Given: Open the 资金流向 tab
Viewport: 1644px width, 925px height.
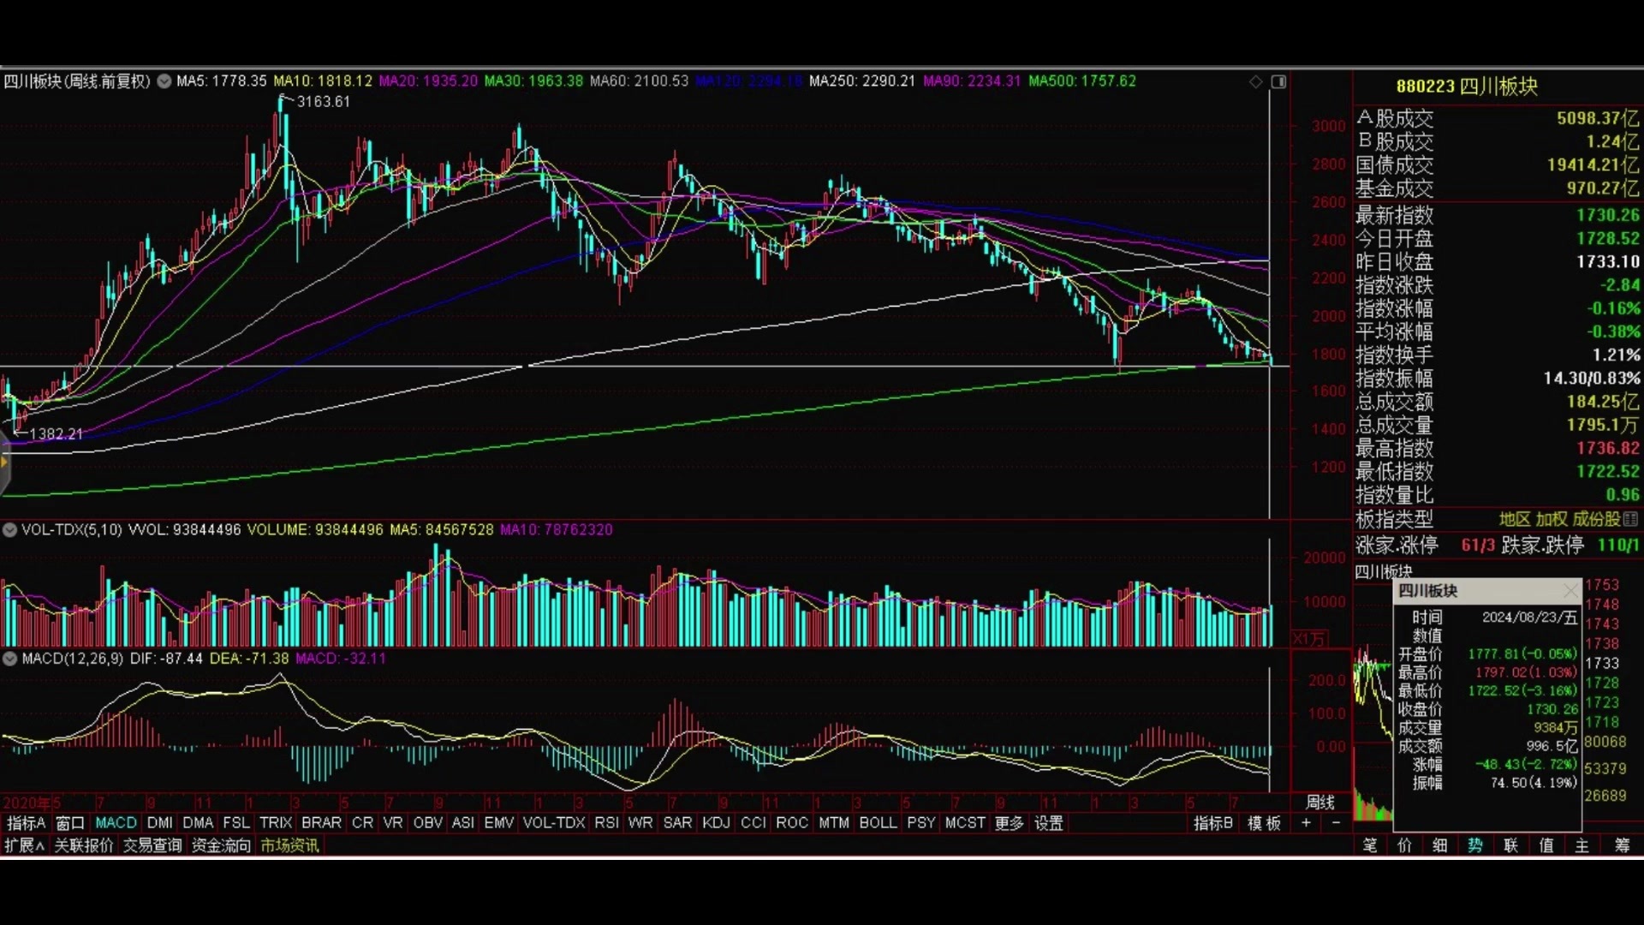Looking at the screenshot, I should [x=221, y=845].
